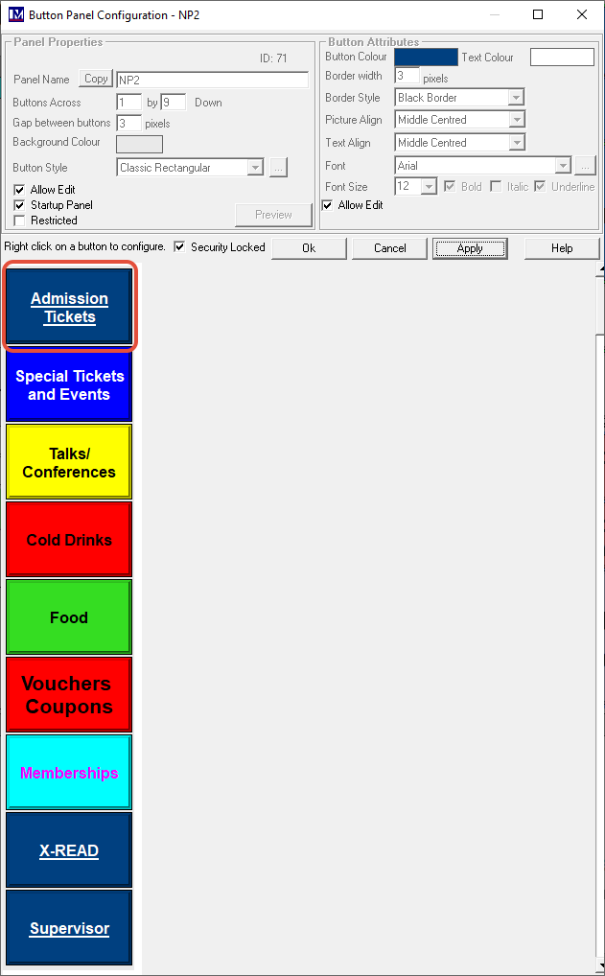
Task: Open the Border Style dropdown
Action: tap(517, 98)
